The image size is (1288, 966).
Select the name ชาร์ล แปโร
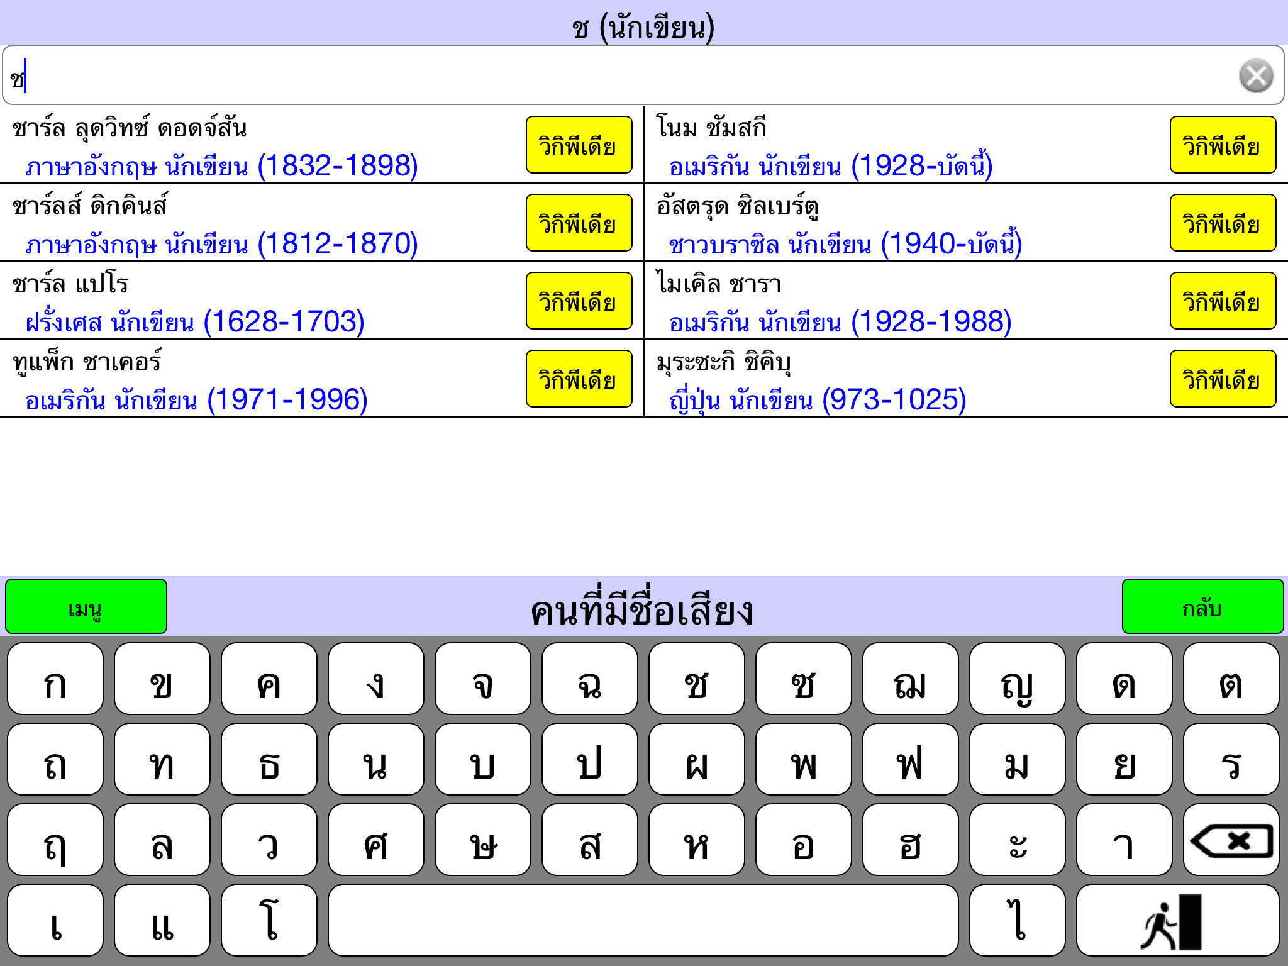point(70,284)
